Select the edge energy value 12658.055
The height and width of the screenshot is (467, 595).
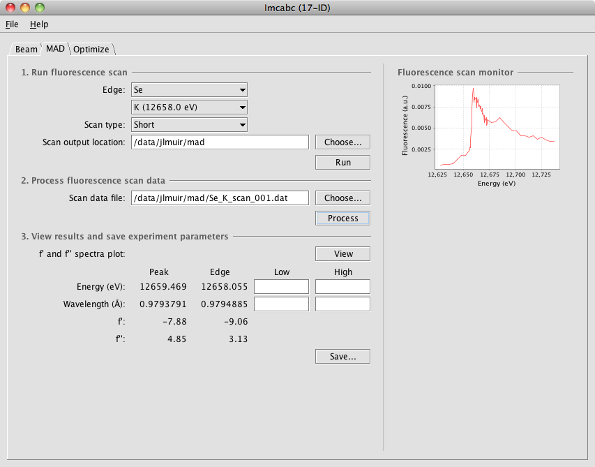coord(225,287)
